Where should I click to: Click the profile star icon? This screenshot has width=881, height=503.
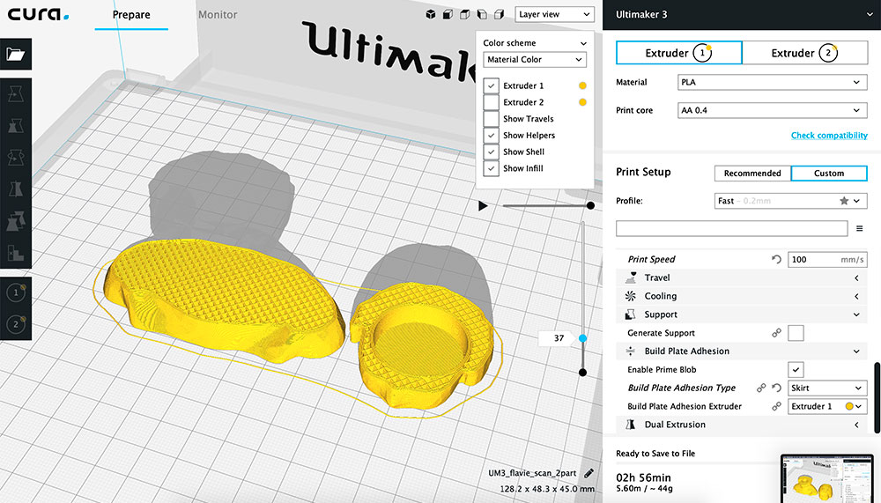click(844, 201)
